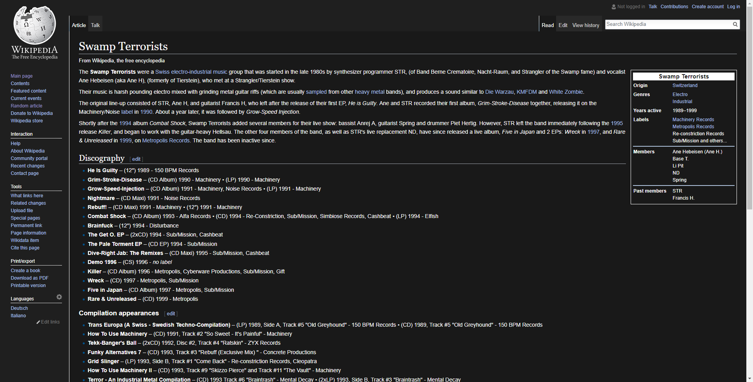This screenshot has height=382, width=753.
Task: Click the search magnifier icon
Action: pyautogui.click(x=735, y=24)
